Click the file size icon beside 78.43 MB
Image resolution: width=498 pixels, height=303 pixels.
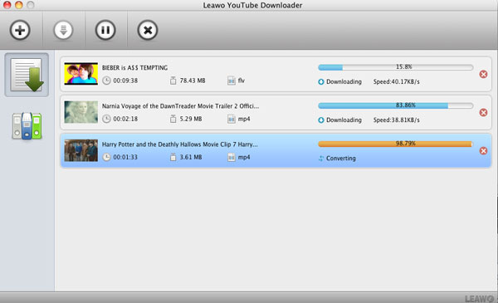173,81
